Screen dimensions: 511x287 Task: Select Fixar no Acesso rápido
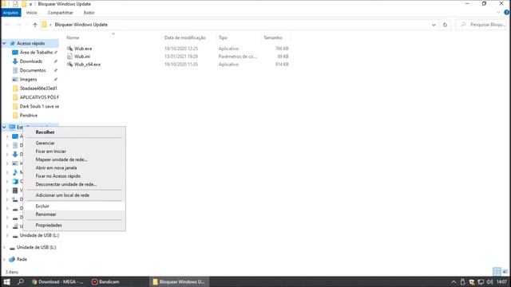click(x=74, y=176)
